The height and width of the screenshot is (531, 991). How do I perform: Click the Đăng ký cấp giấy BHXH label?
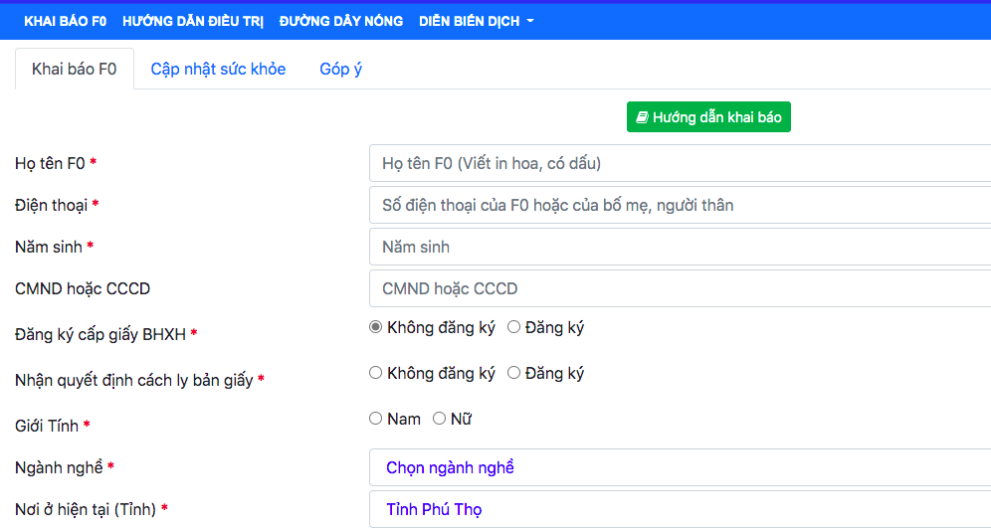point(100,335)
